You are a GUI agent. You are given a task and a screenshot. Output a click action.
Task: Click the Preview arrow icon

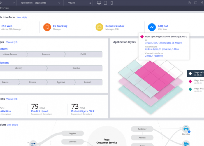(90, 3)
